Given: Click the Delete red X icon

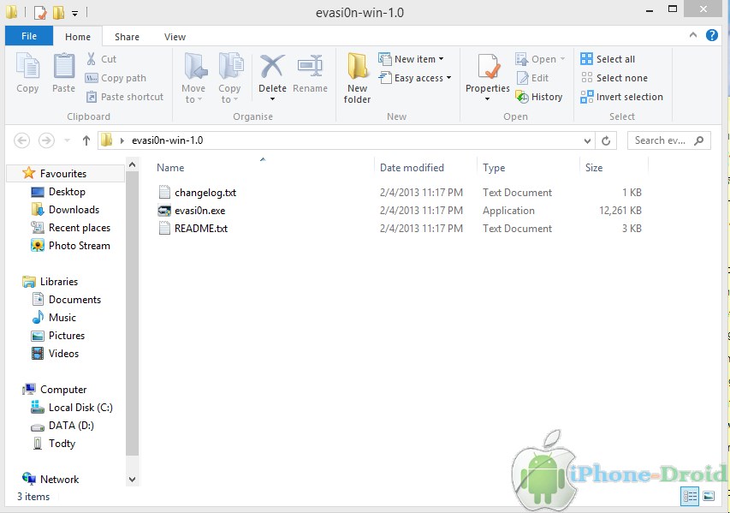Looking at the screenshot, I should 272,66.
